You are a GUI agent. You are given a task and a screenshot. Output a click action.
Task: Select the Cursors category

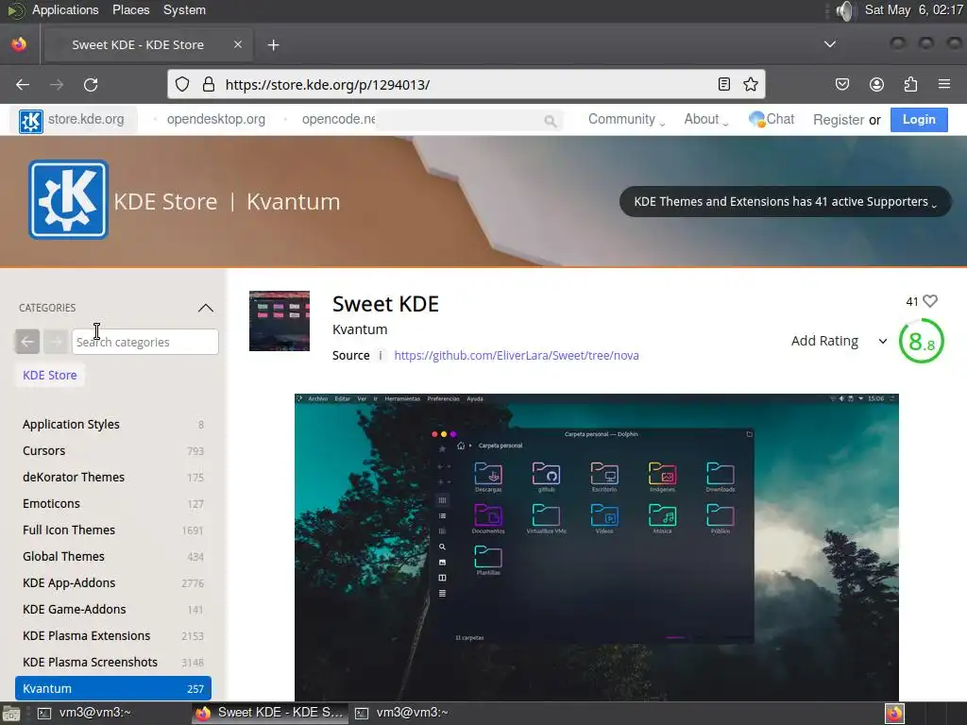pyautogui.click(x=113, y=450)
